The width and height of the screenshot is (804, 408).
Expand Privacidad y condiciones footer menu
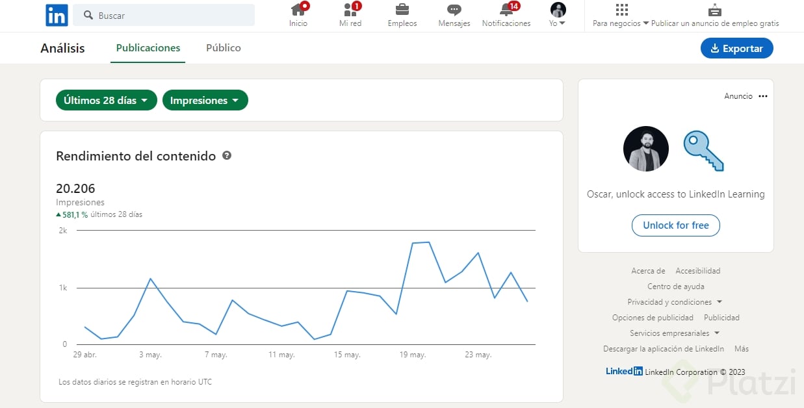point(675,302)
